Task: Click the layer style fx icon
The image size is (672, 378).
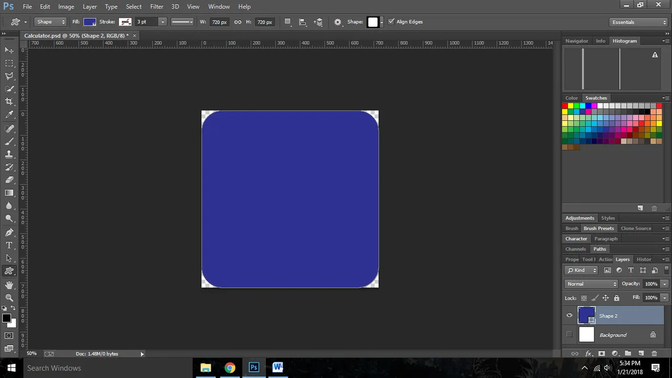Action: 589,354
